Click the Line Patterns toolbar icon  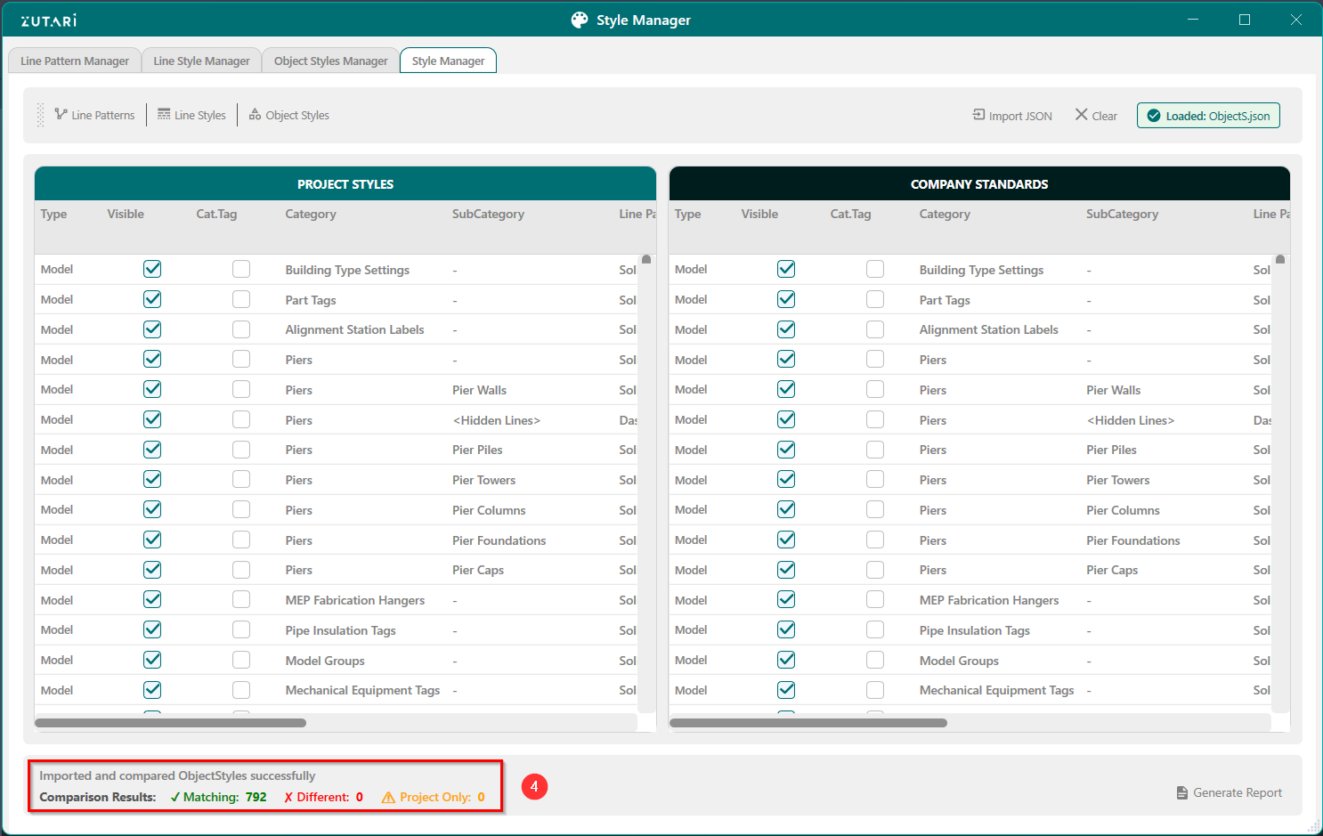(x=61, y=114)
